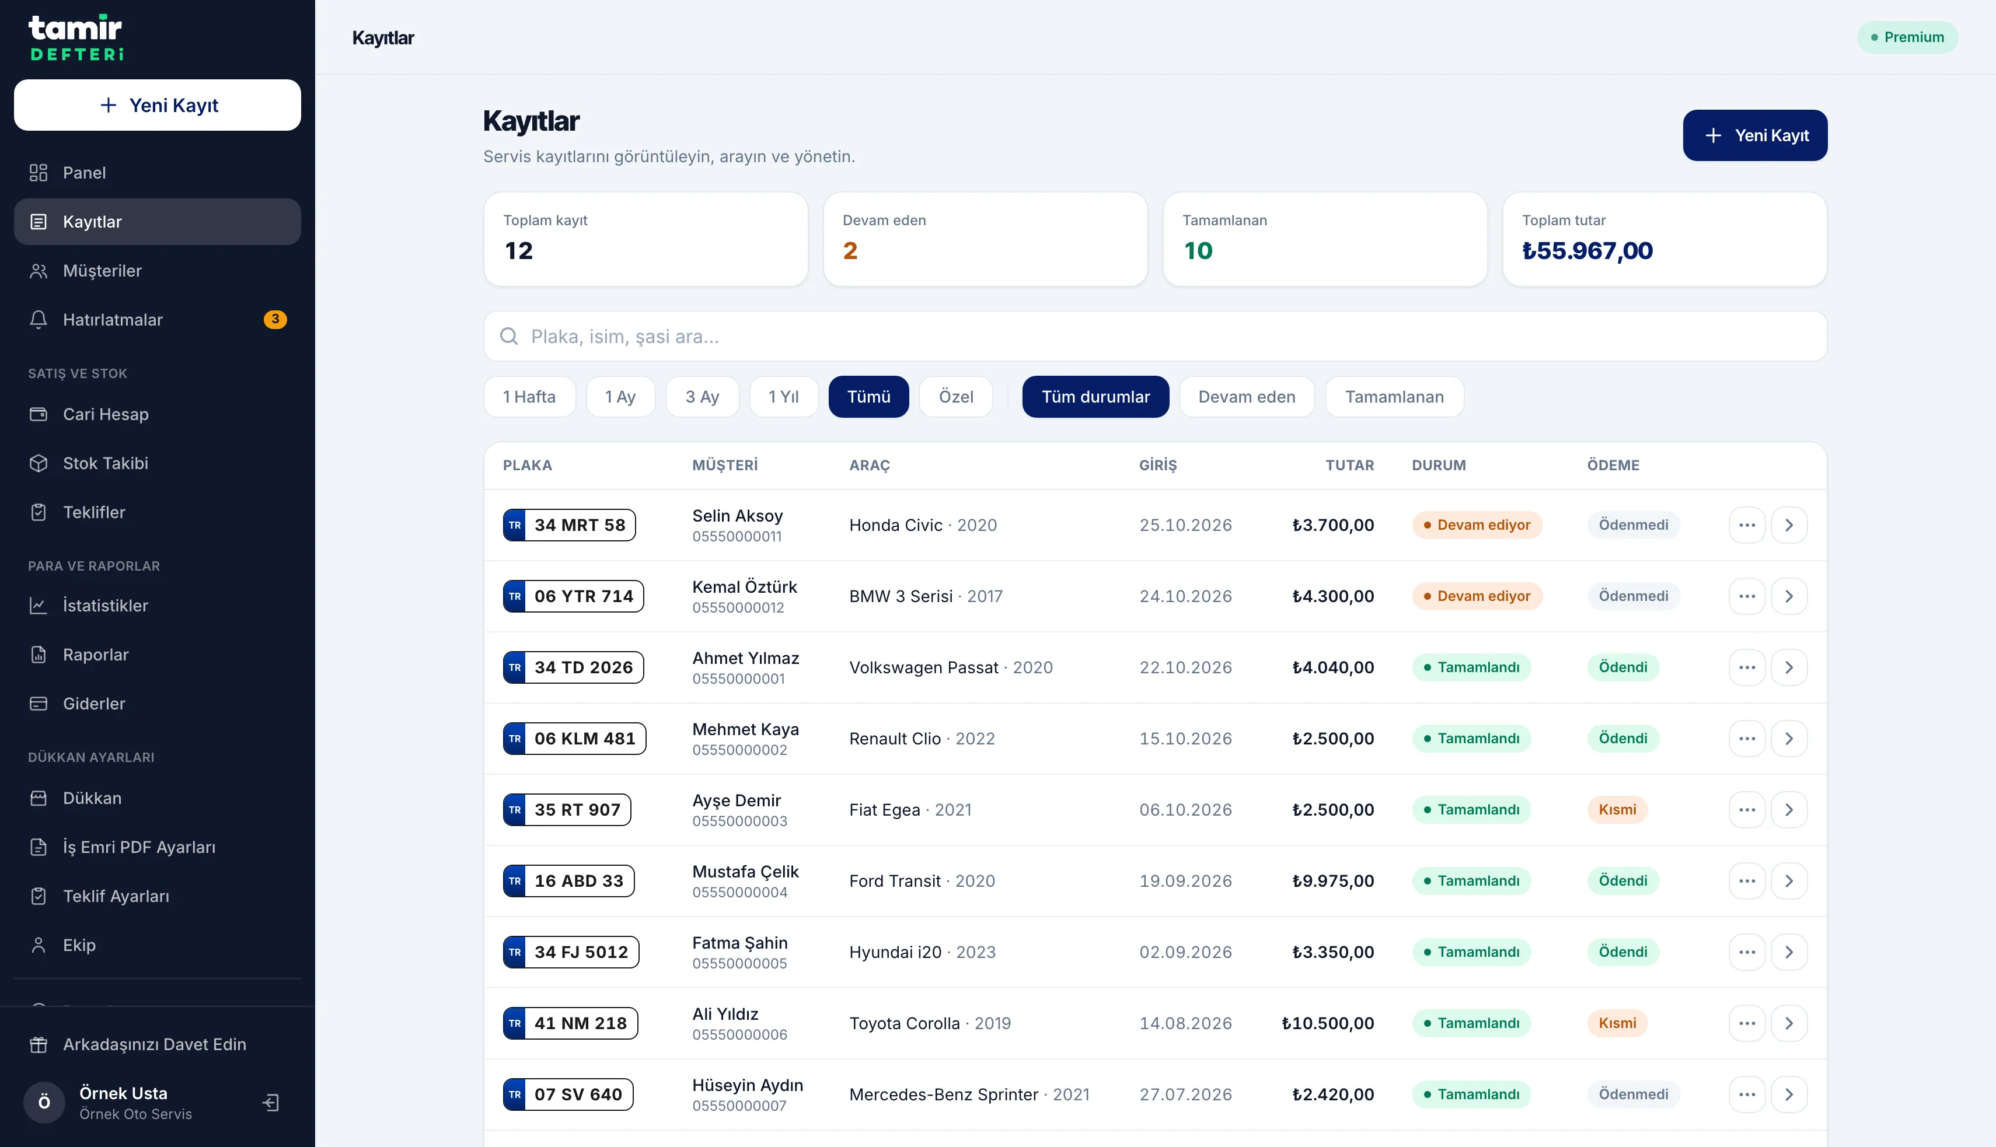Click the Kayıtlar list icon in sidebar
This screenshot has width=1996, height=1147.
(39, 221)
